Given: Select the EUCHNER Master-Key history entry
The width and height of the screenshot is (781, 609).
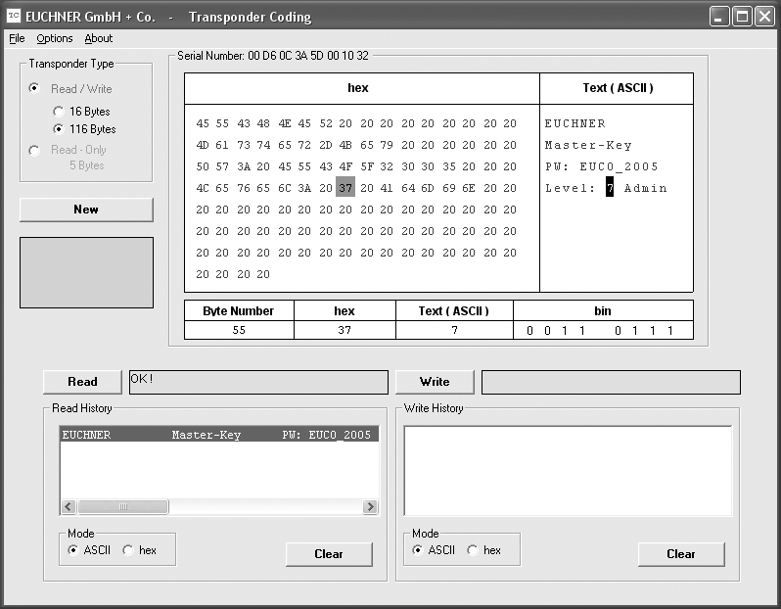Looking at the screenshot, I should pyautogui.click(x=217, y=435).
